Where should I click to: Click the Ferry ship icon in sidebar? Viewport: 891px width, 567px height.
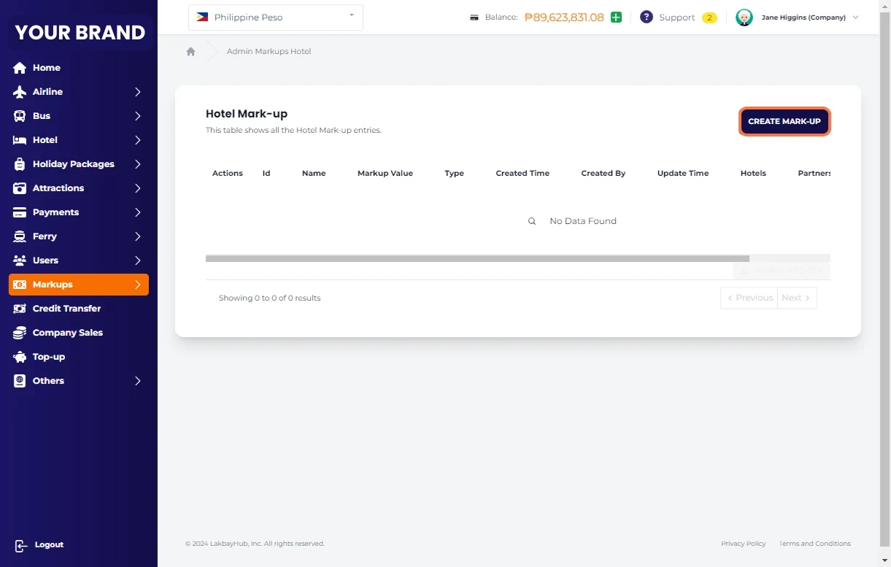[x=20, y=236]
